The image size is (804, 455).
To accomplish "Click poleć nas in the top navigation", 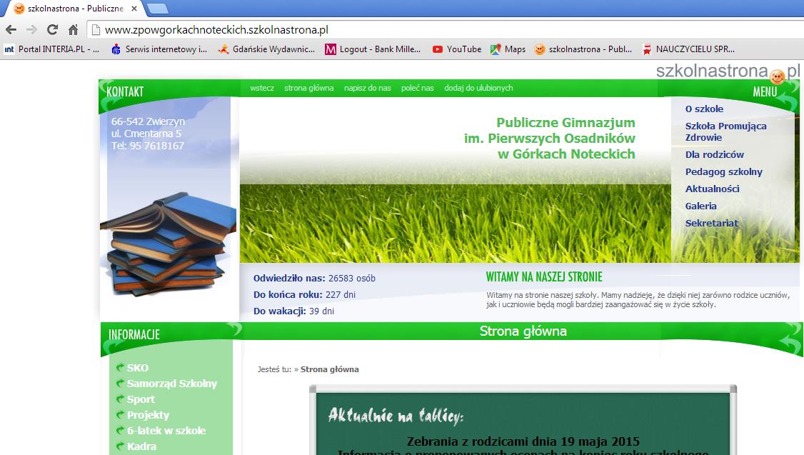I will click(x=418, y=89).
